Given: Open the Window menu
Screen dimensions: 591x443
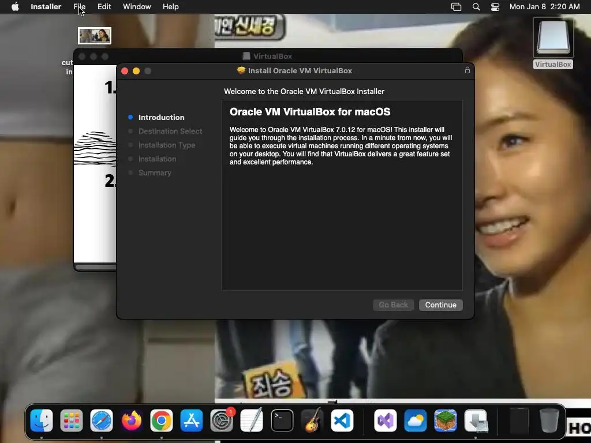Looking at the screenshot, I should click(137, 7).
